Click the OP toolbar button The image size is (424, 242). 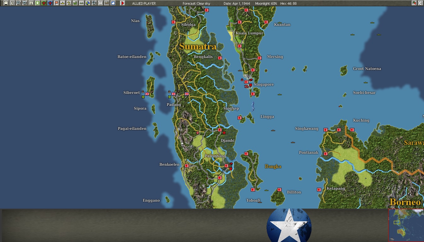pos(100,3)
